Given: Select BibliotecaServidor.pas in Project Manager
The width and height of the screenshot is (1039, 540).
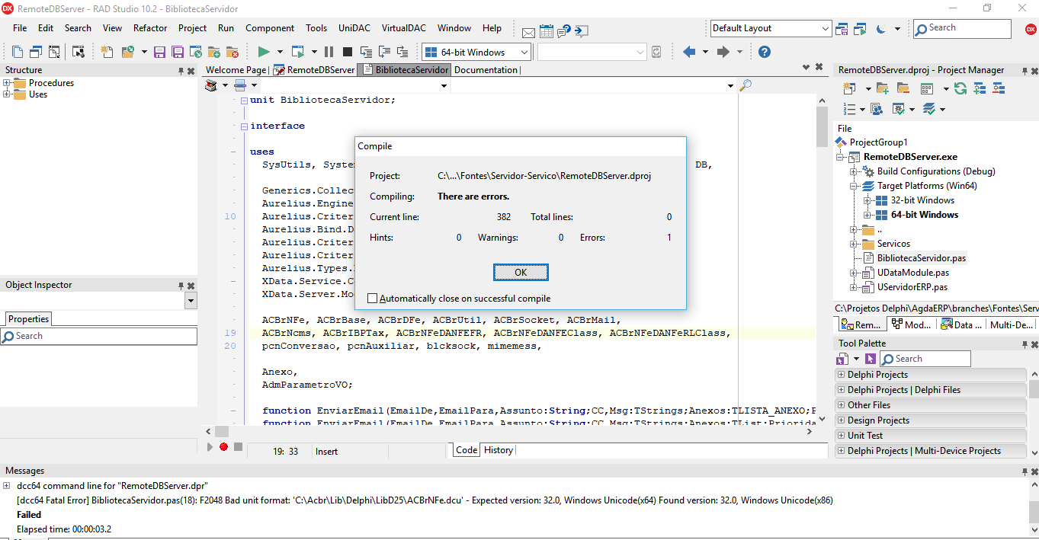Looking at the screenshot, I should (921, 258).
